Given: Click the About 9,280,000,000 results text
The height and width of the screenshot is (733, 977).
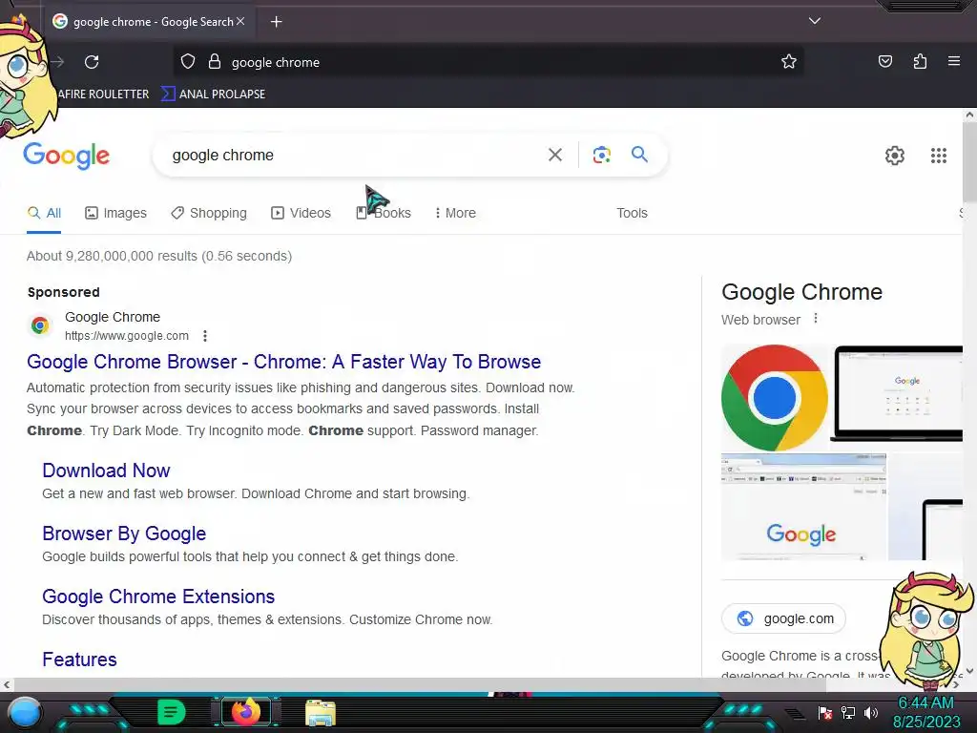Looking at the screenshot, I should 159,256.
